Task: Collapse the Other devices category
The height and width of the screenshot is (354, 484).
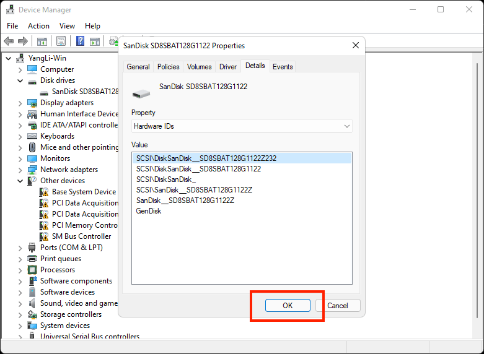Action: [x=20, y=181]
